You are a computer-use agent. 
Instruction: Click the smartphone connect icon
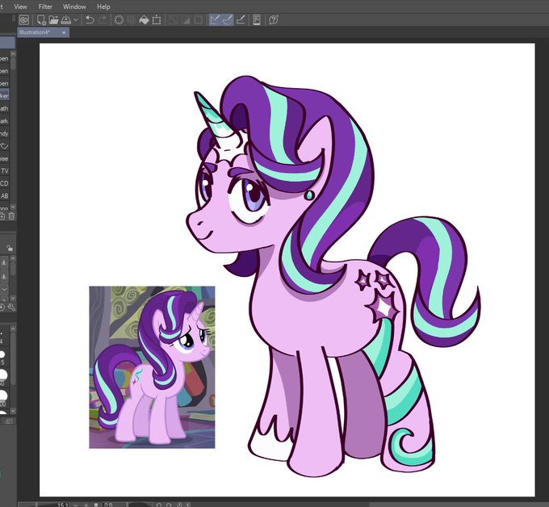[x=257, y=19]
